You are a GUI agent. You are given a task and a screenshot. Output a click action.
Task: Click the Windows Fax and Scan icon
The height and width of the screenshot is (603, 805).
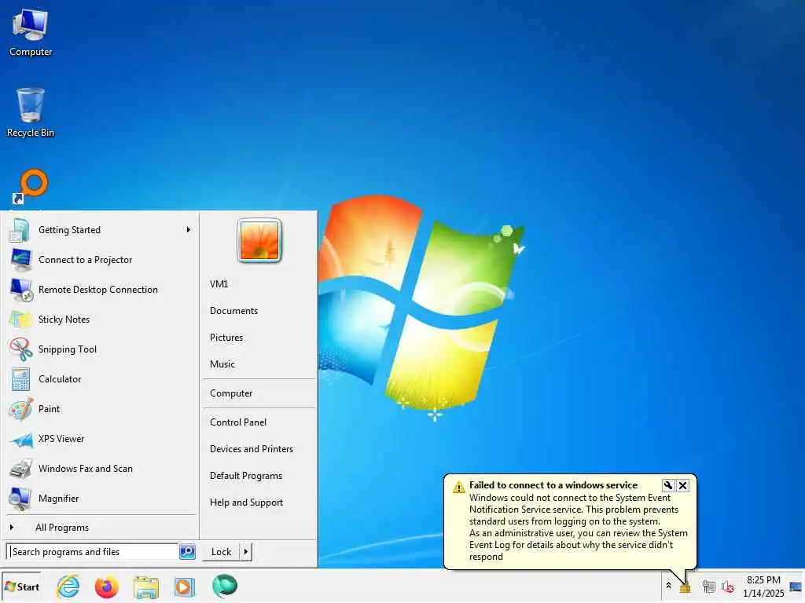click(x=21, y=469)
